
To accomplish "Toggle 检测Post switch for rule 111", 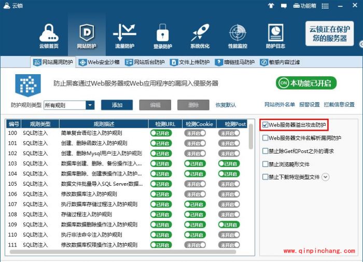I will [229, 245].
